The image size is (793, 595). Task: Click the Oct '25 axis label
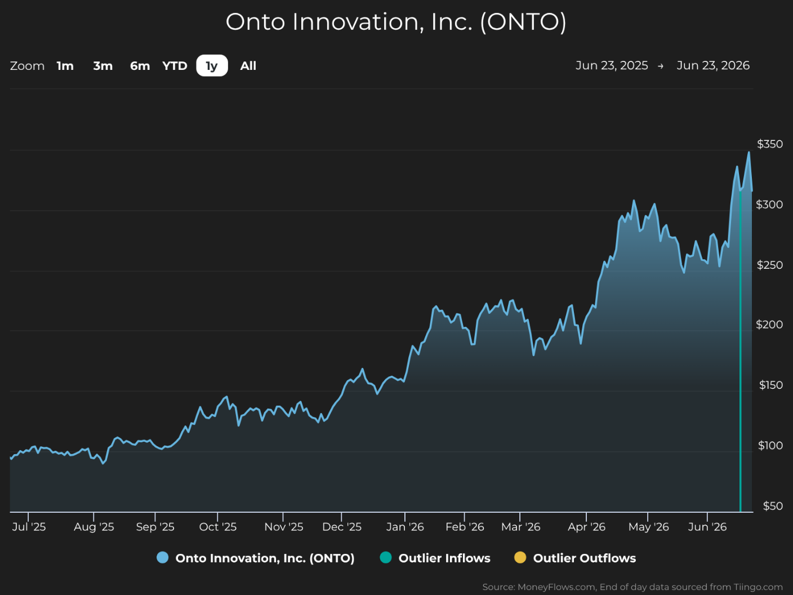(x=217, y=527)
